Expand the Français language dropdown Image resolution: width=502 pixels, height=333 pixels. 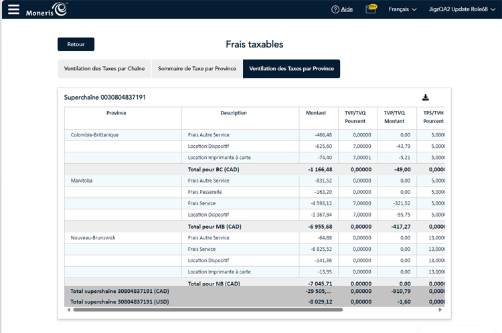pos(402,9)
